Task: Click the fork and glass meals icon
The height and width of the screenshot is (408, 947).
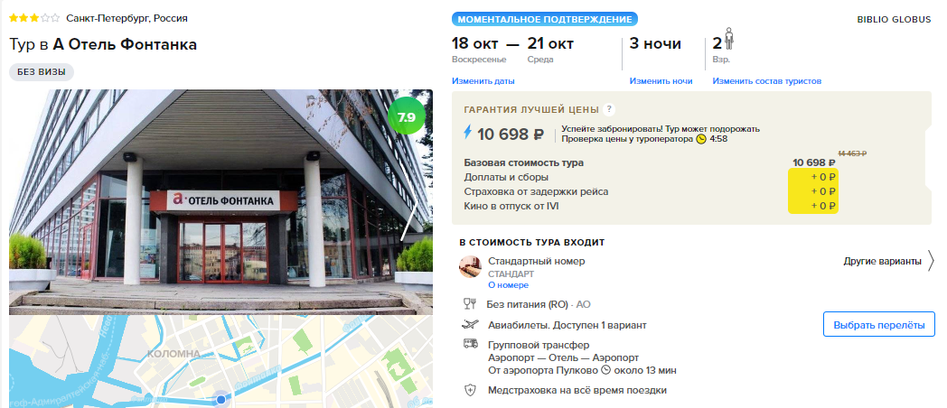Action: pos(470,304)
